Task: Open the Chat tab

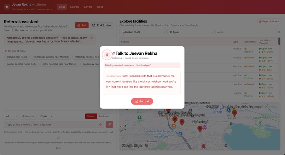Action: point(62,7)
